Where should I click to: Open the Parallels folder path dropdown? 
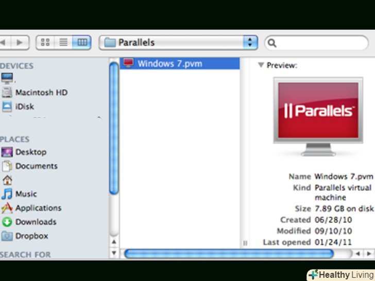(x=178, y=43)
